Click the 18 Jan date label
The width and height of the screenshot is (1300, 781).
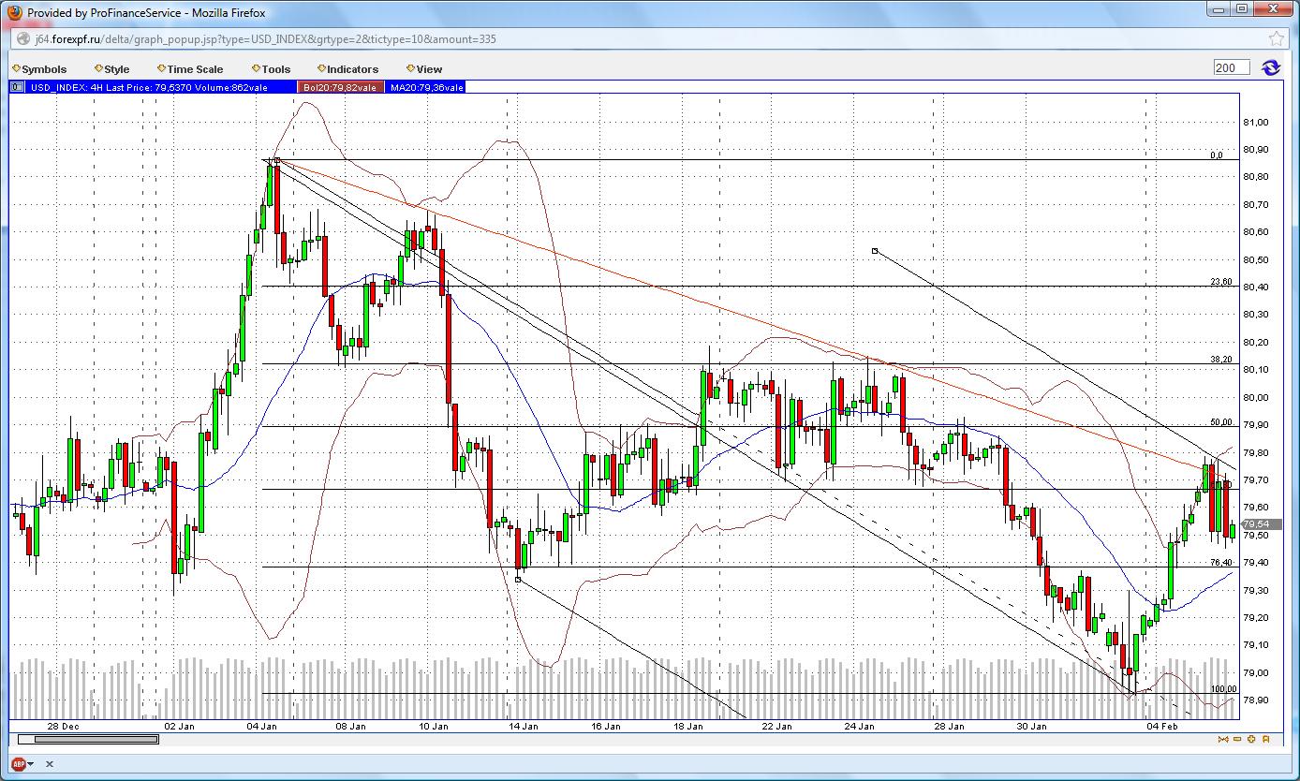[688, 726]
